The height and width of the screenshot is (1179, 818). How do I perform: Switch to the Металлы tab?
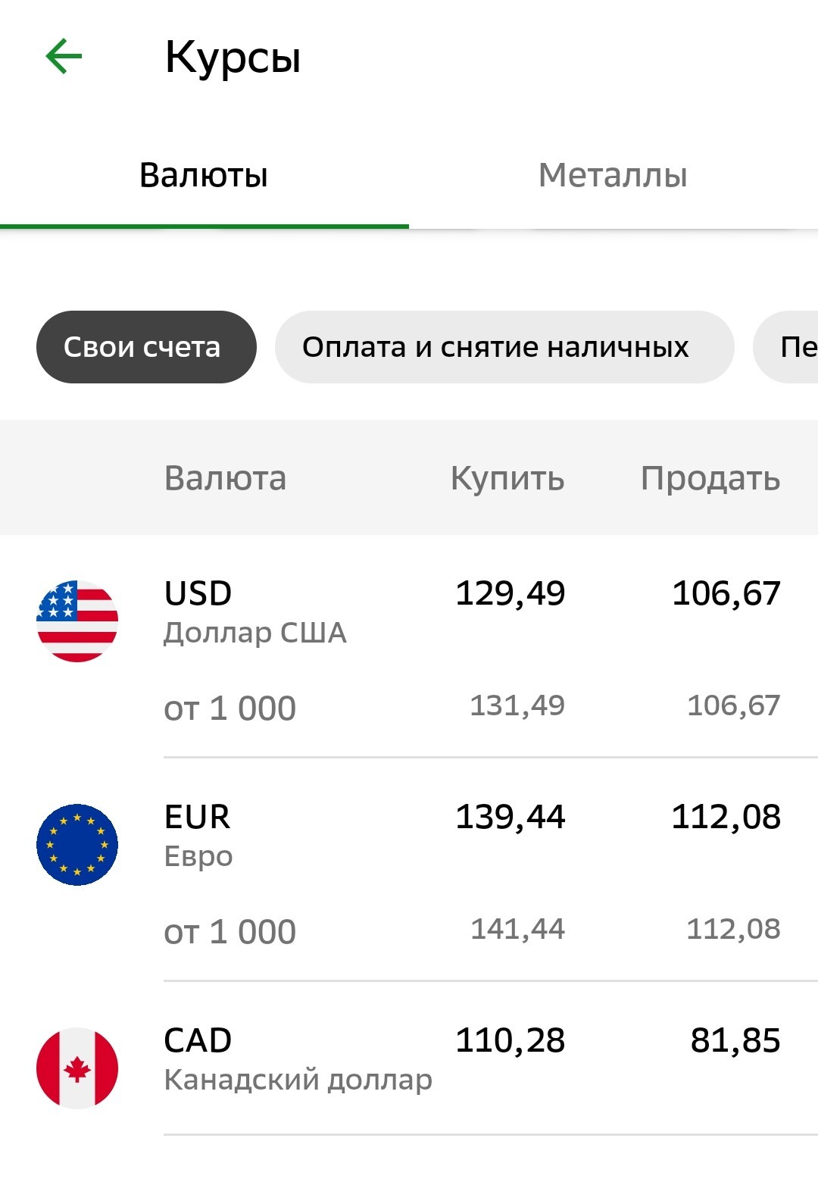pos(613,175)
